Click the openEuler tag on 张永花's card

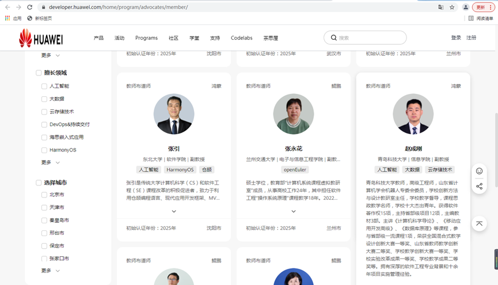tap(295, 170)
